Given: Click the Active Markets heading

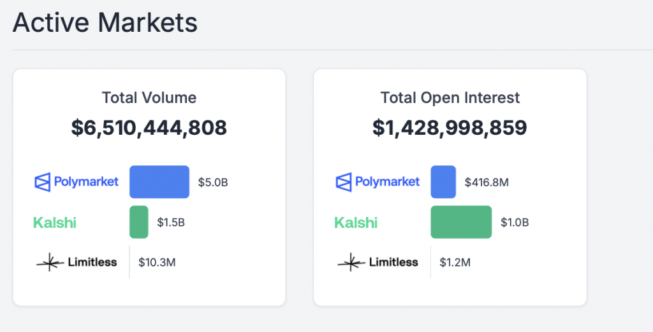Looking at the screenshot, I should (105, 23).
